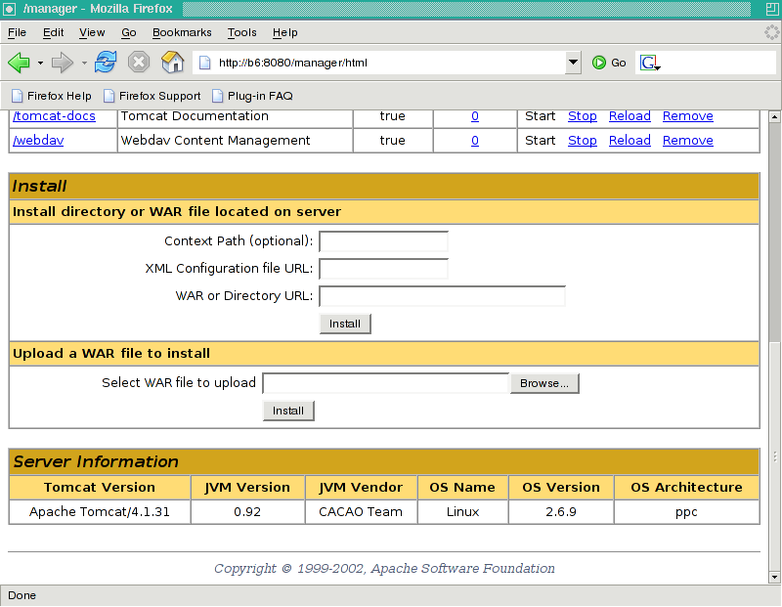Open the File menu
Viewport: 782px width, 607px height.
(x=17, y=32)
